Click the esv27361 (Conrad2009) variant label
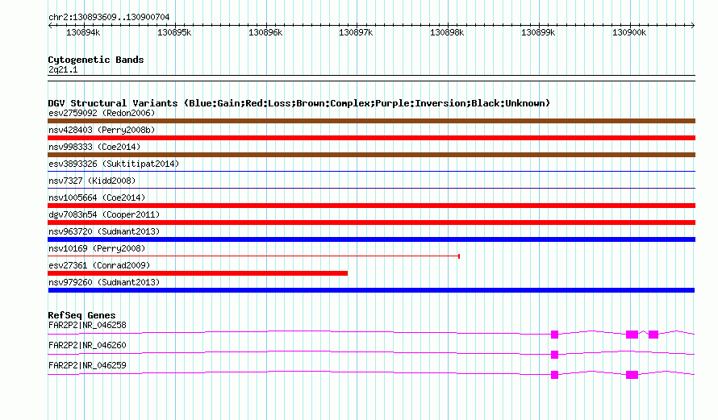This screenshot has height=420, width=718. tap(99, 265)
